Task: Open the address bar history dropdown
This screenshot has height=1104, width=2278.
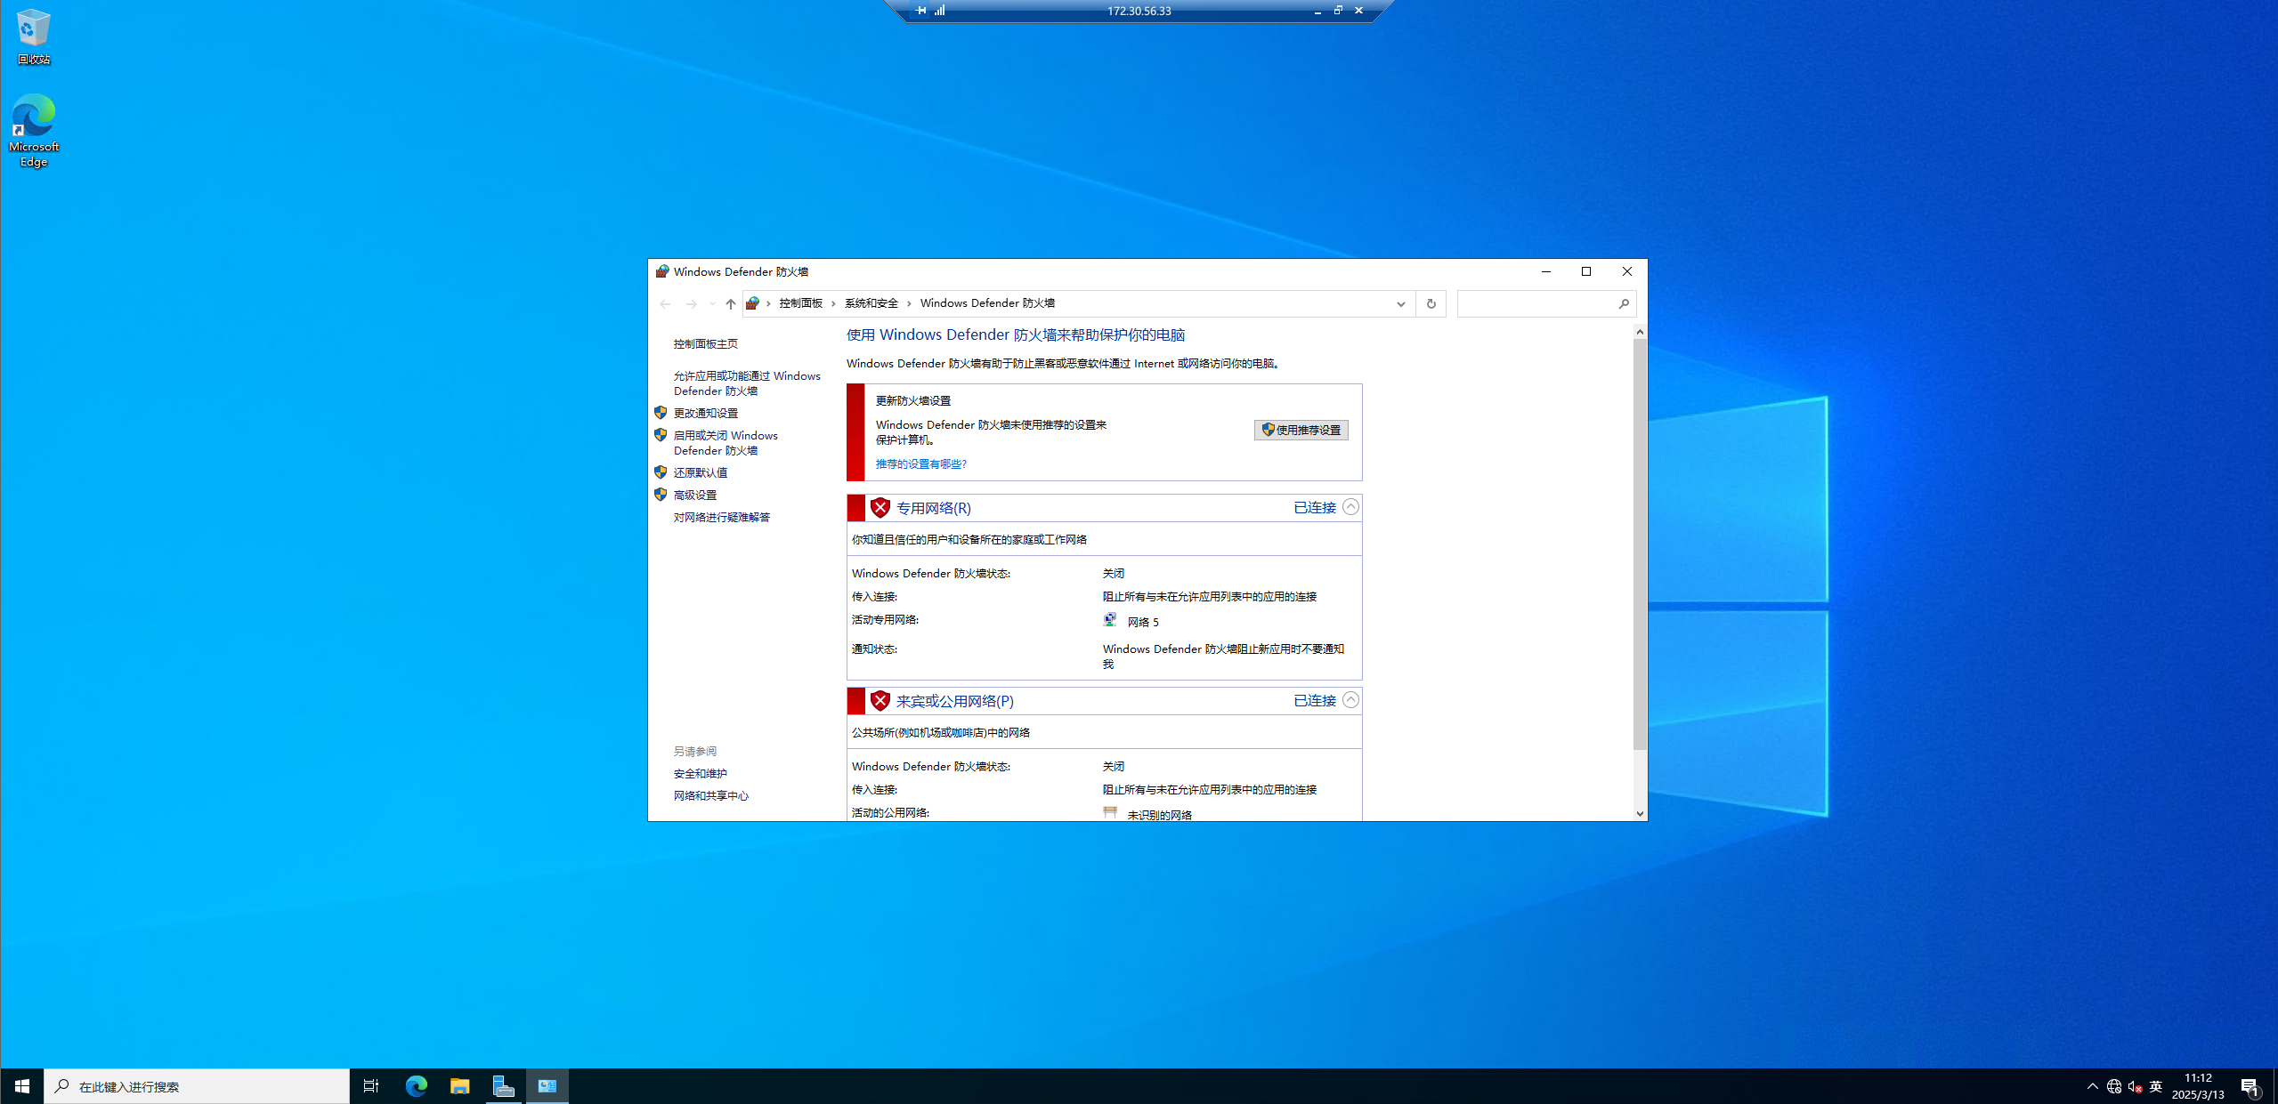Action: [1400, 303]
